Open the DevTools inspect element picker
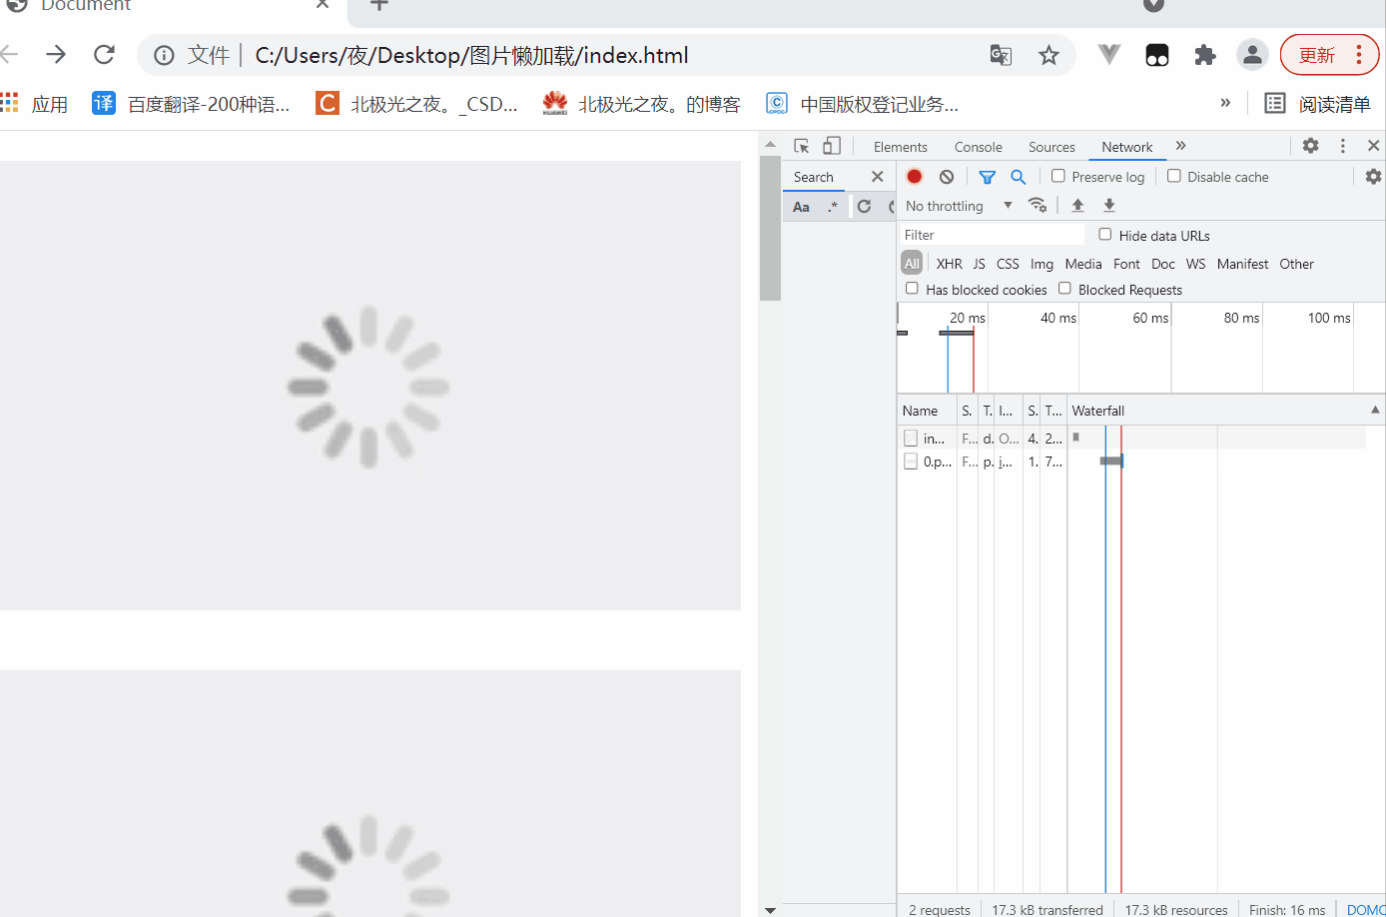Viewport: 1386px width, 917px height. pyautogui.click(x=801, y=146)
